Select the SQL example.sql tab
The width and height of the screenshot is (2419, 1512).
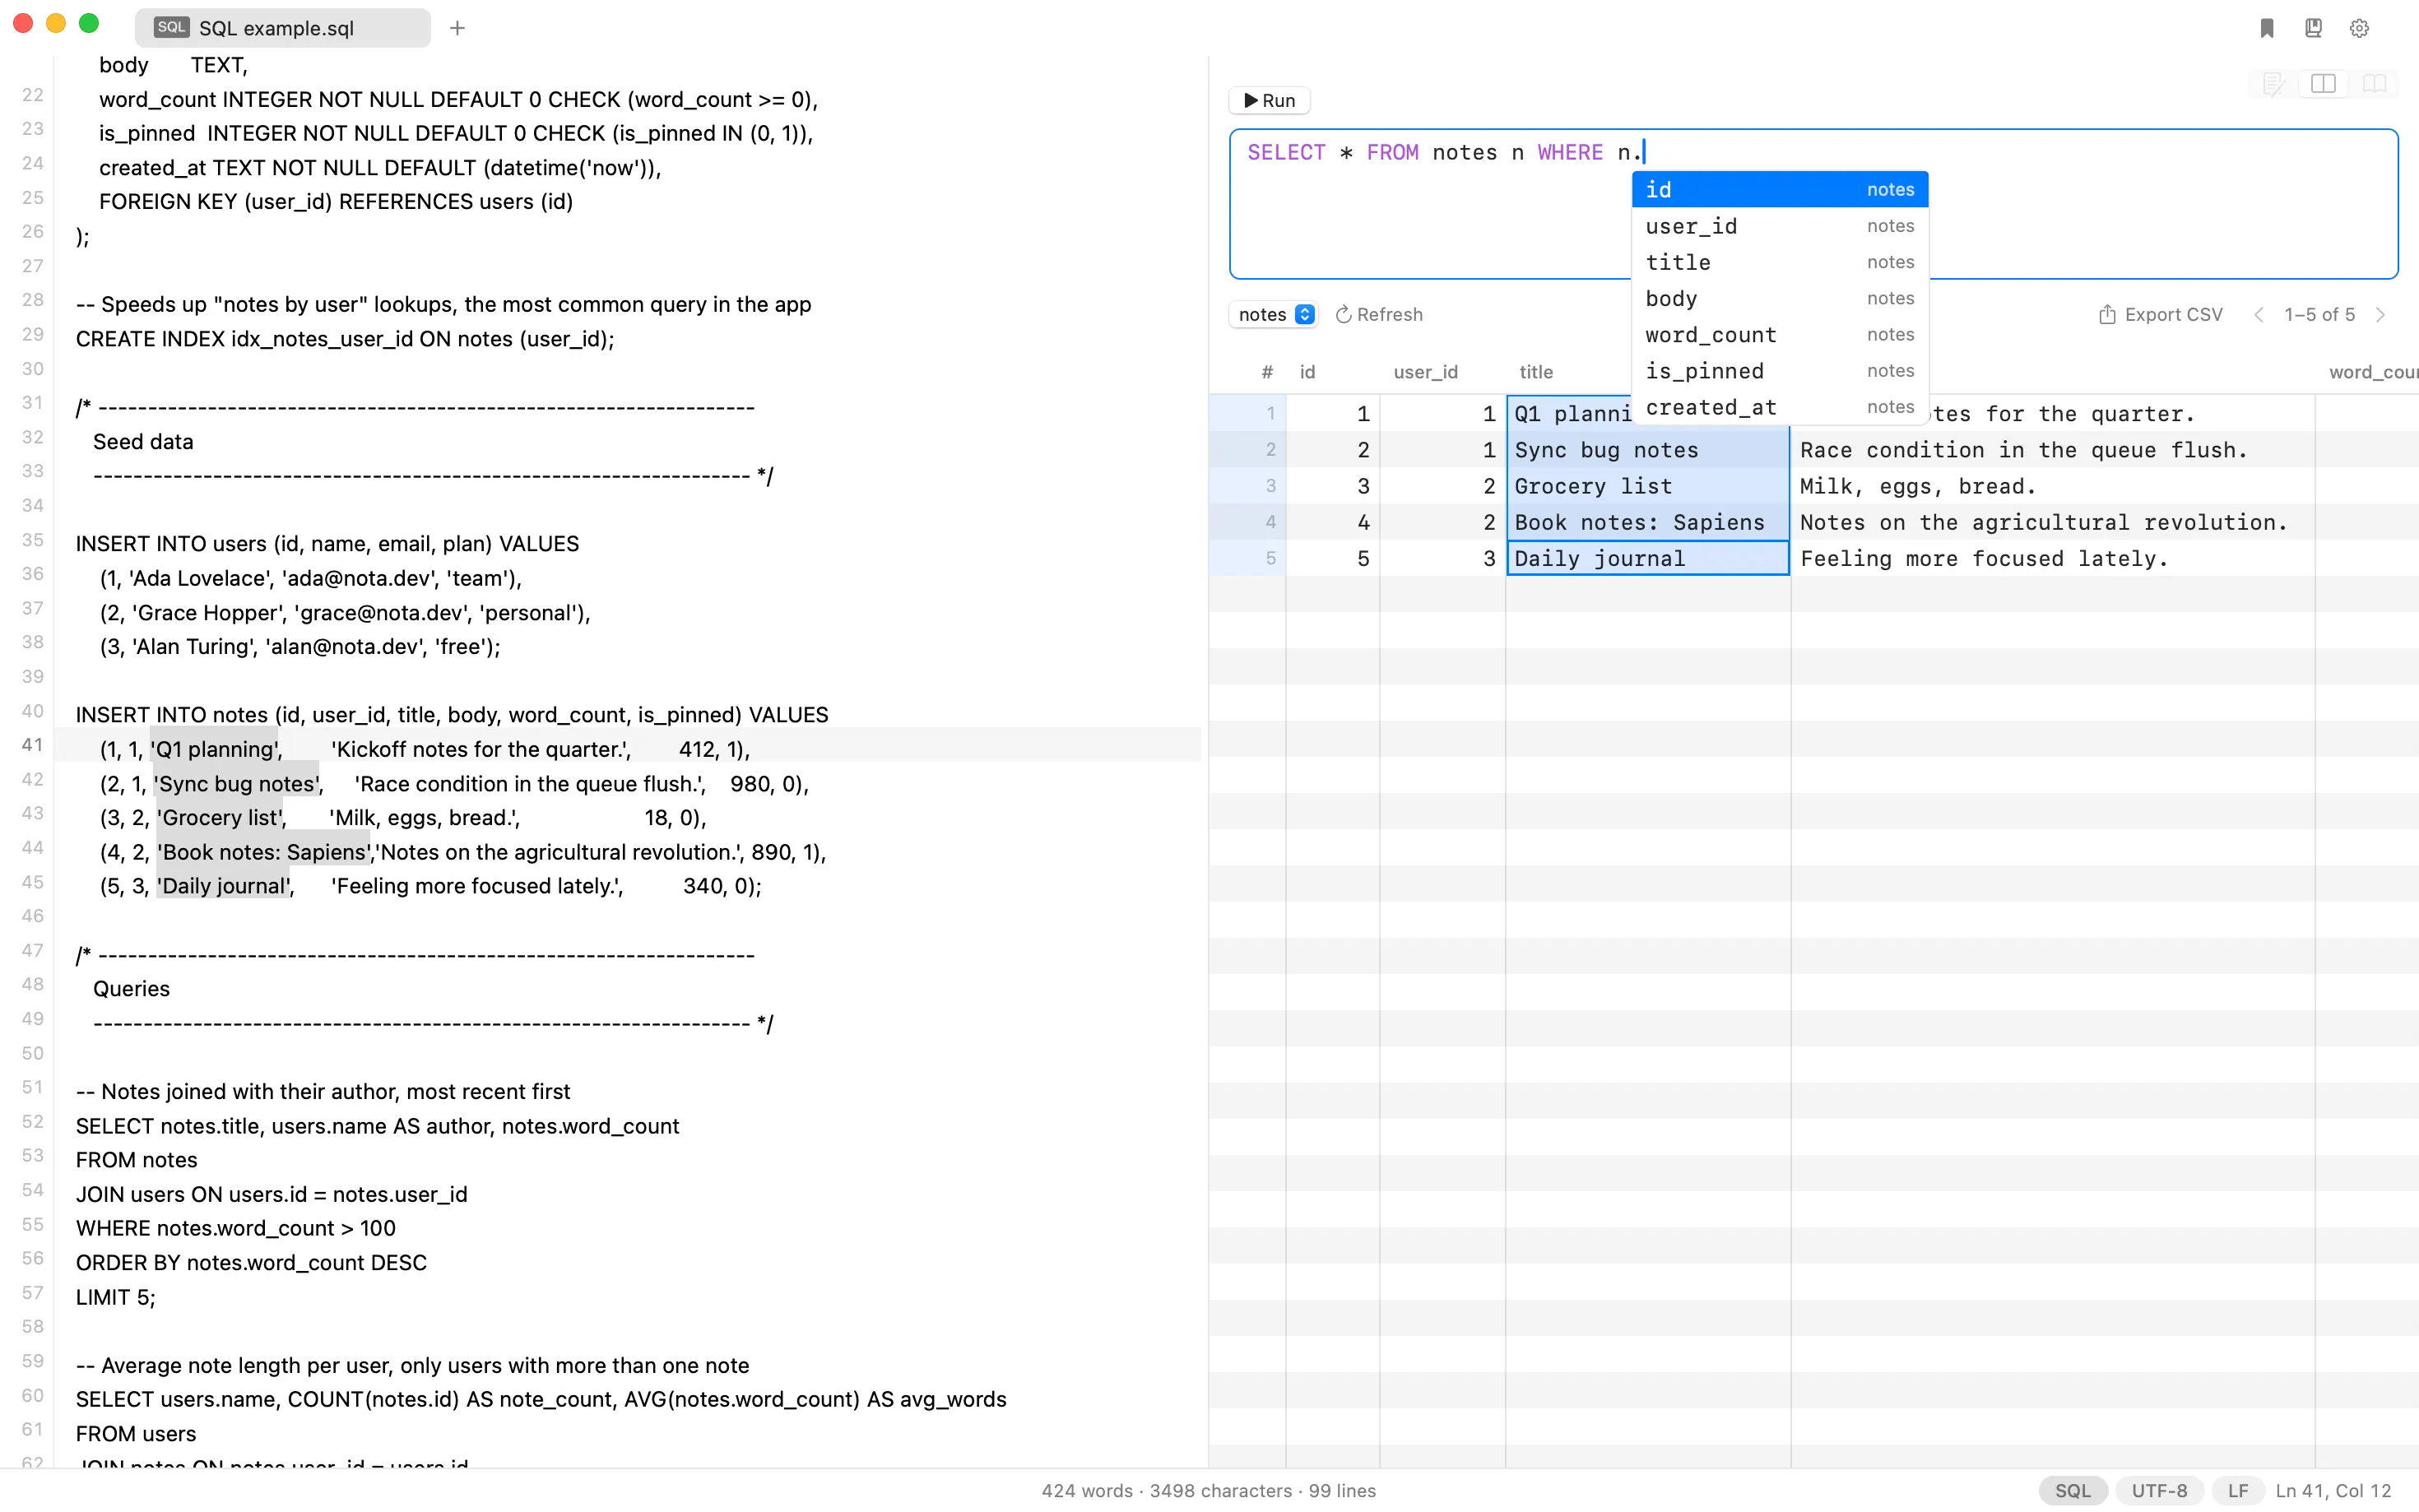pos(283,28)
